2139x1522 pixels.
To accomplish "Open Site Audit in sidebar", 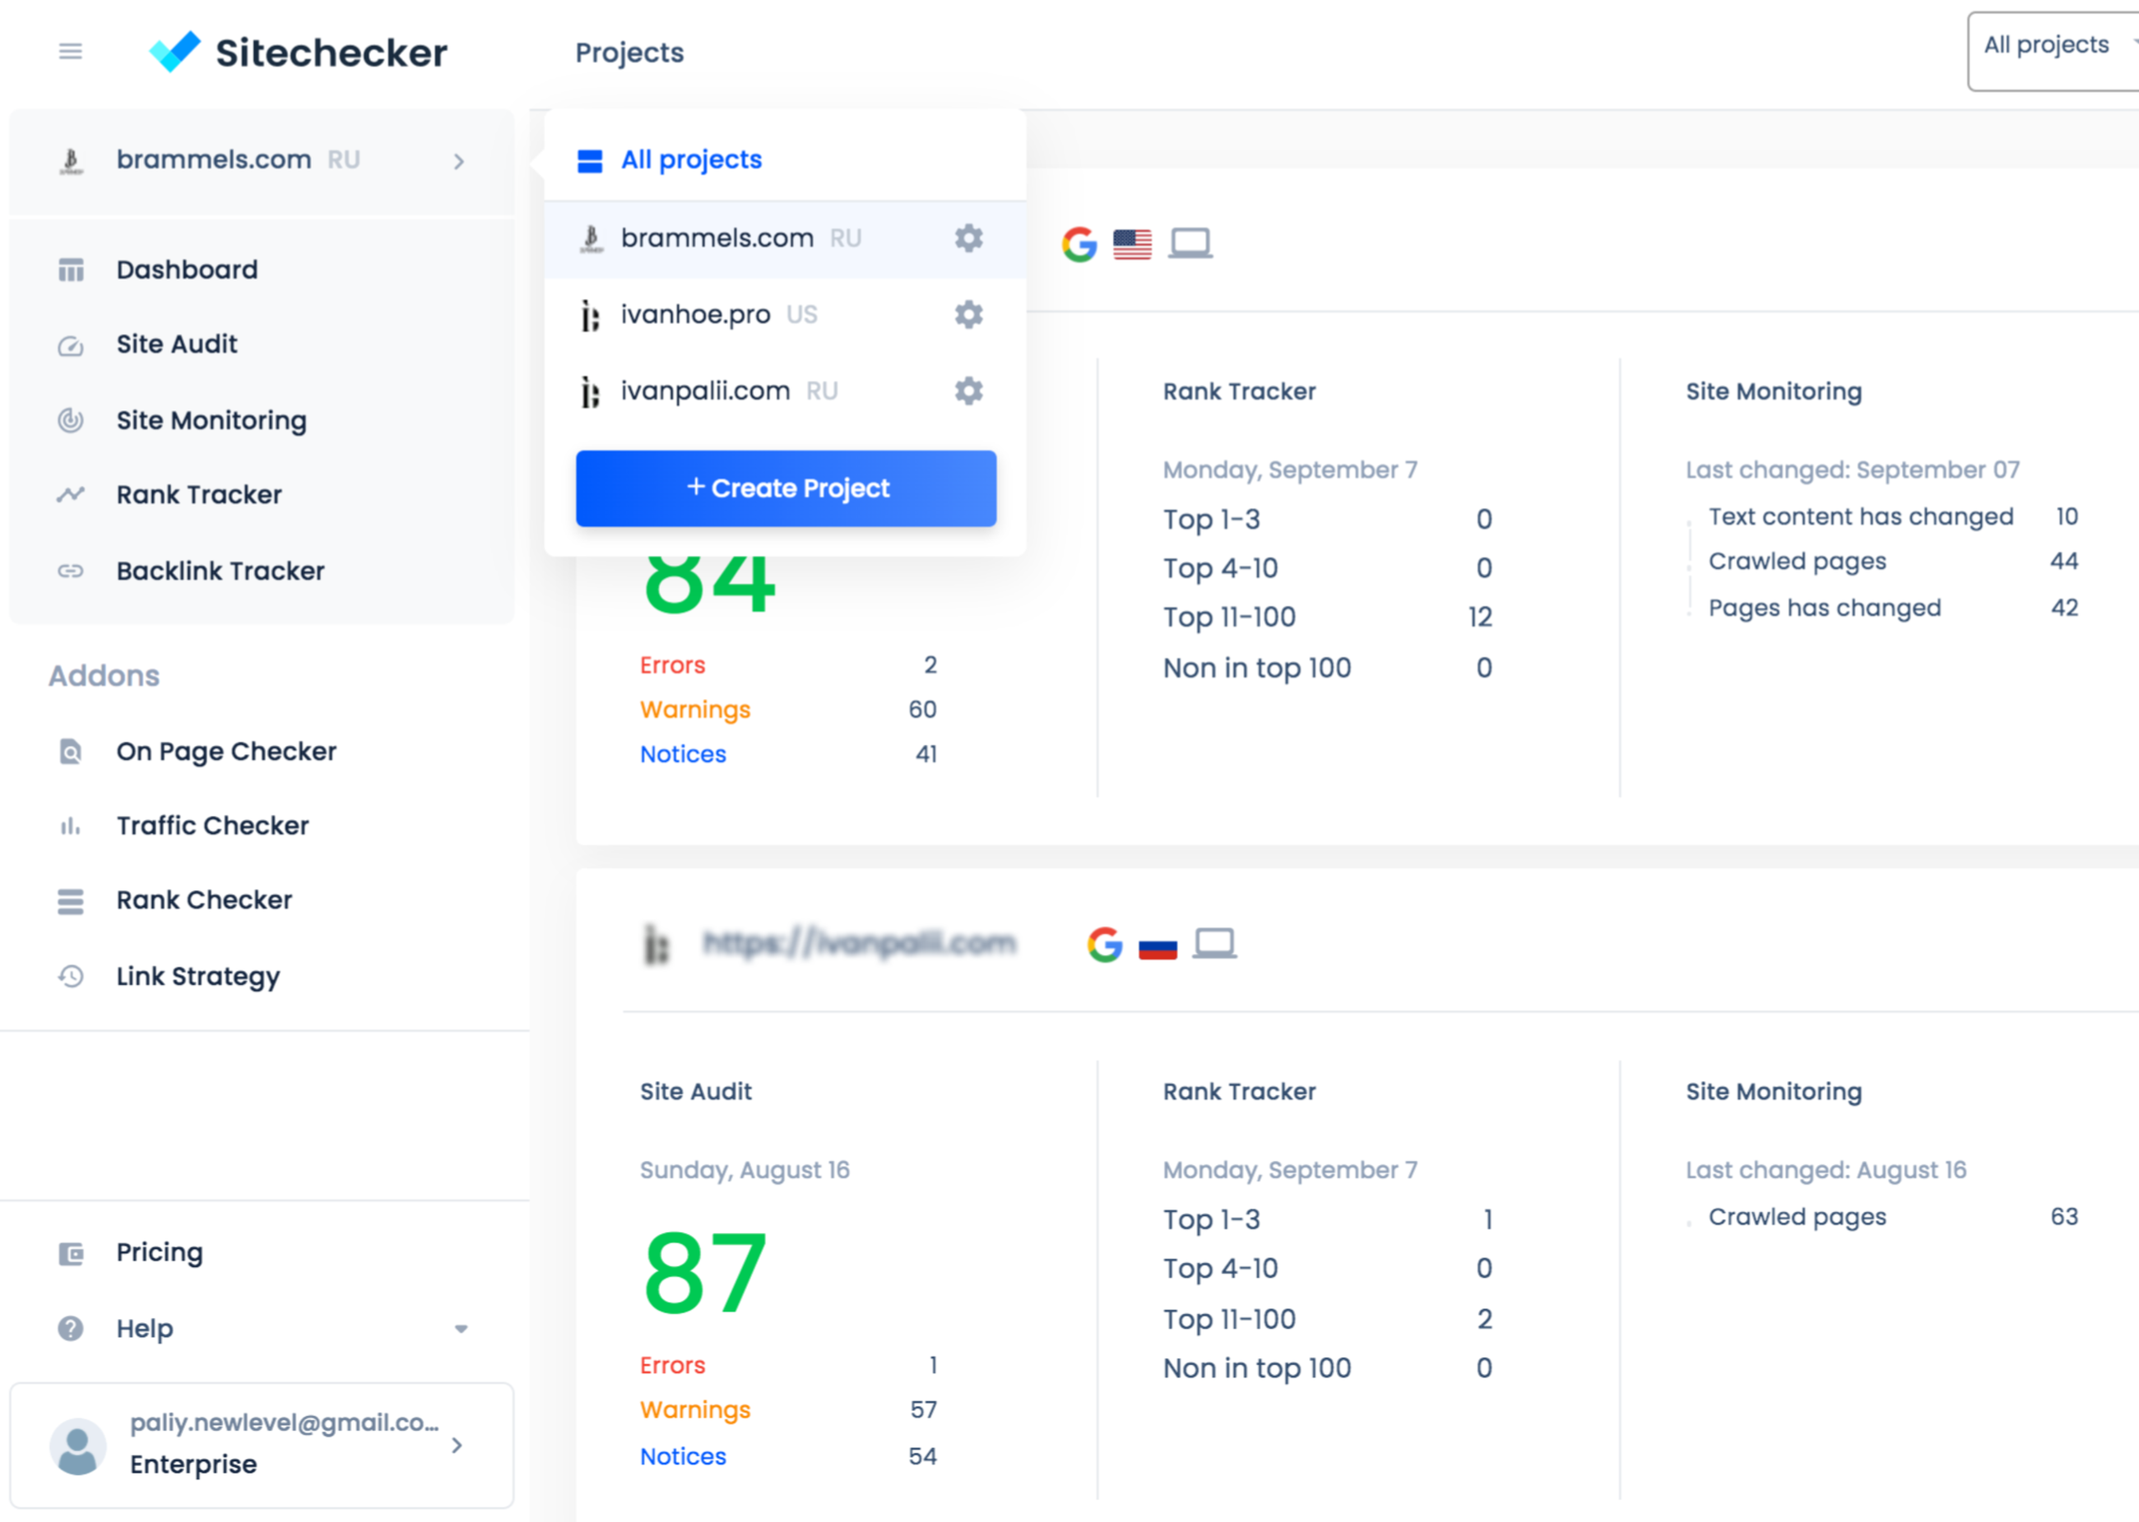I will tap(176, 344).
